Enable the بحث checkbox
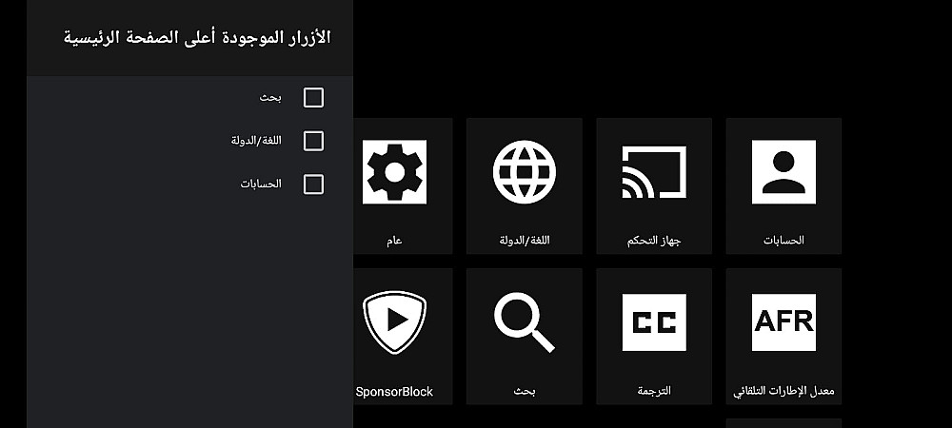Viewport: 952px width, 428px height. point(313,98)
